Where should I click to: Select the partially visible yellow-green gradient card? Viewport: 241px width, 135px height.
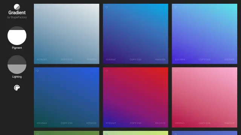(x=136, y=133)
